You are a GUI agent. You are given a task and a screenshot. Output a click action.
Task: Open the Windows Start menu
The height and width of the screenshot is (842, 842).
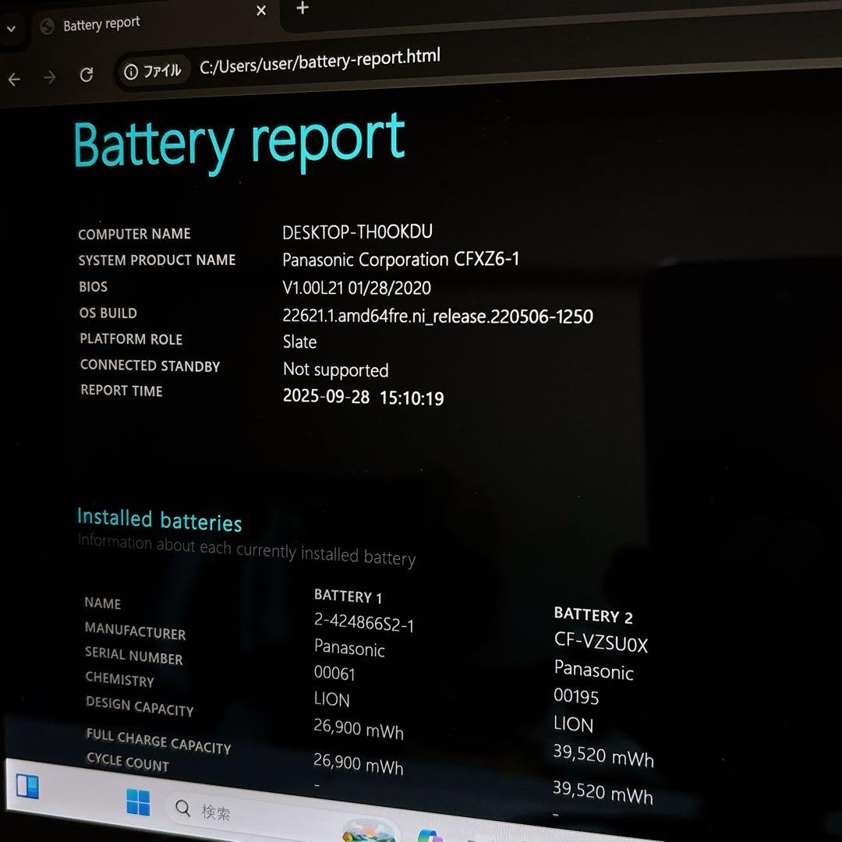pyautogui.click(x=137, y=803)
